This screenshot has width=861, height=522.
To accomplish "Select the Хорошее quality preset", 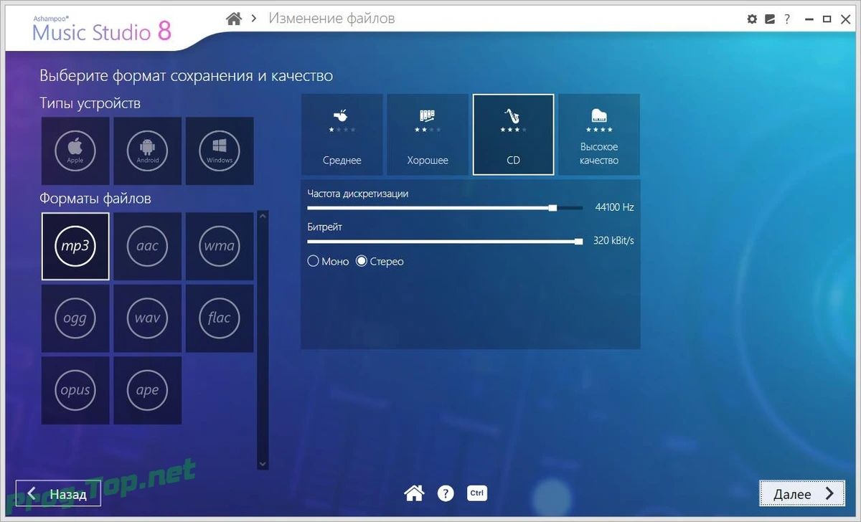I will pos(428,135).
